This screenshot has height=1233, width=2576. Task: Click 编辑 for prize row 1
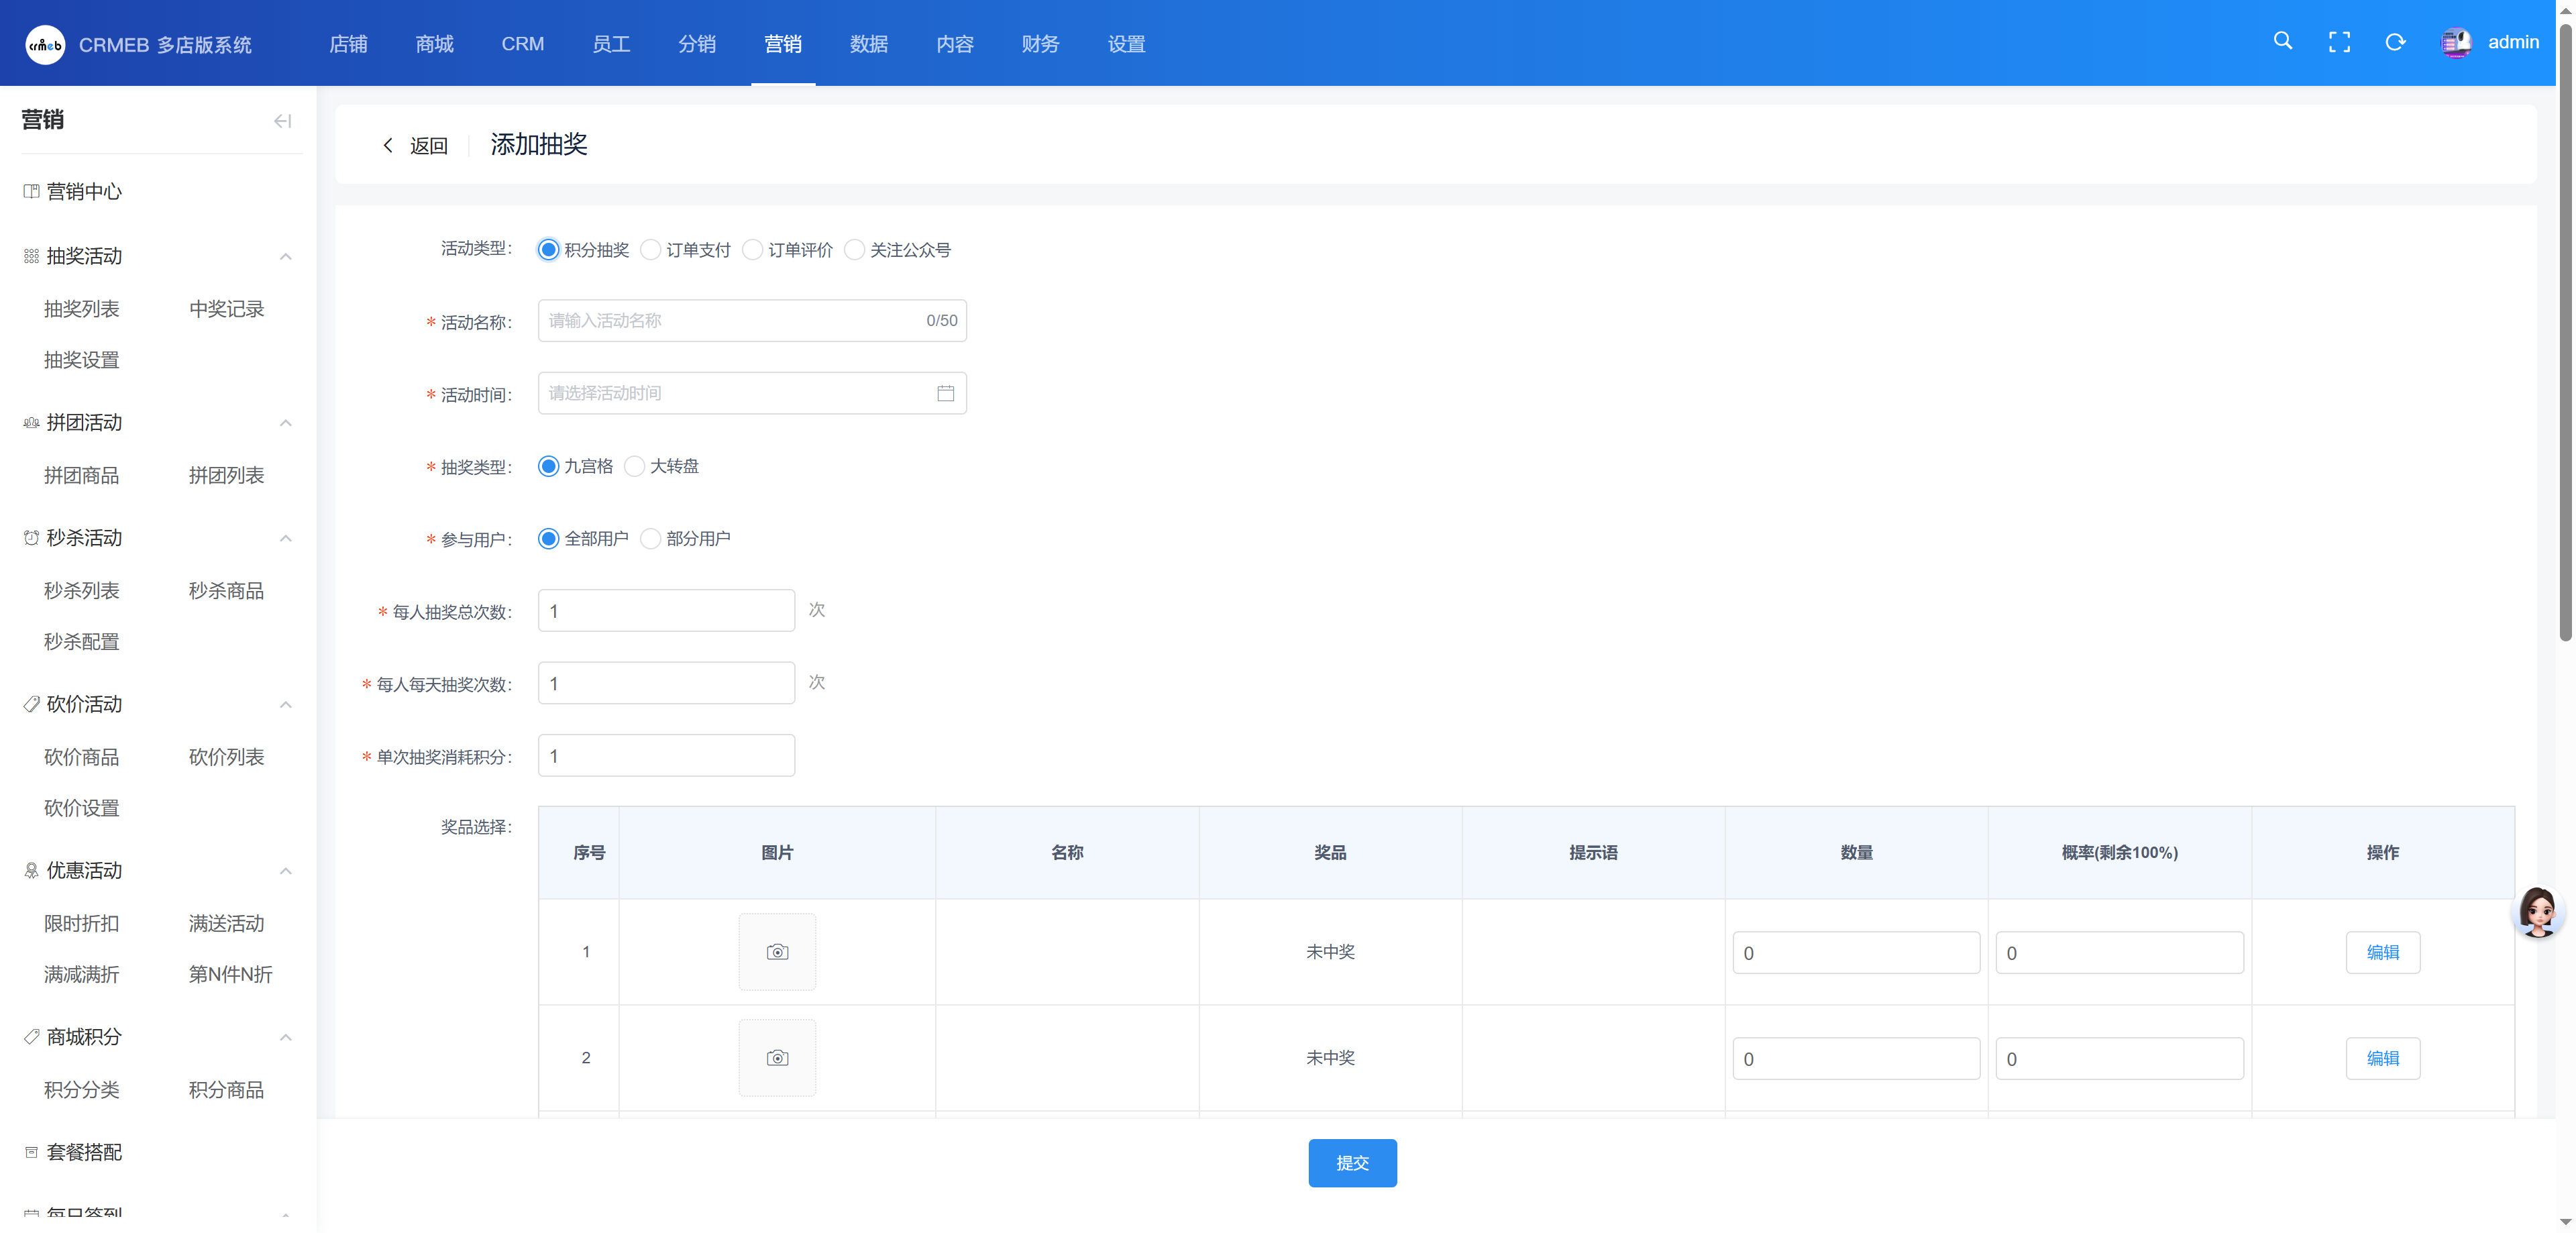coord(2382,952)
